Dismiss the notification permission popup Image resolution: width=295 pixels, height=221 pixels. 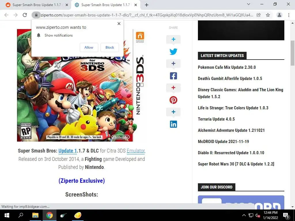pyautogui.click(x=119, y=24)
